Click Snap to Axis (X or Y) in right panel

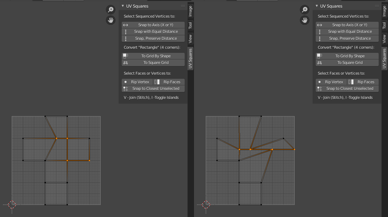[x=347, y=25]
